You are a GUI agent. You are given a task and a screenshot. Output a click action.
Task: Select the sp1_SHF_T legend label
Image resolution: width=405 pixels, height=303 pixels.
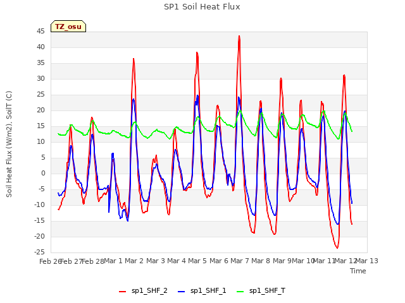coord(267,290)
